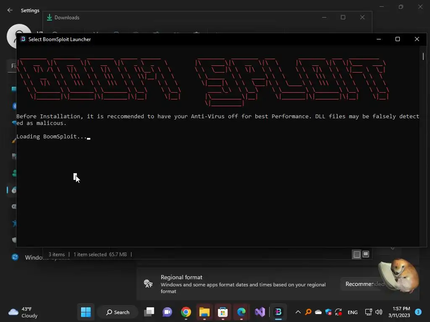Close the Downloads File Explorer window
This screenshot has height=322, width=430.
pyautogui.click(x=362, y=17)
